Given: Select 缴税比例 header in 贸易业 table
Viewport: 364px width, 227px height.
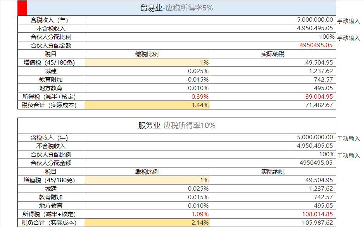Looking at the screenshot, I should point(147,54).
